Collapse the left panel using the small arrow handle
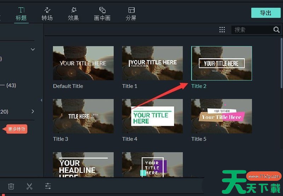The height and width of the screenshot is (196, 283). [x=41, y=100]
